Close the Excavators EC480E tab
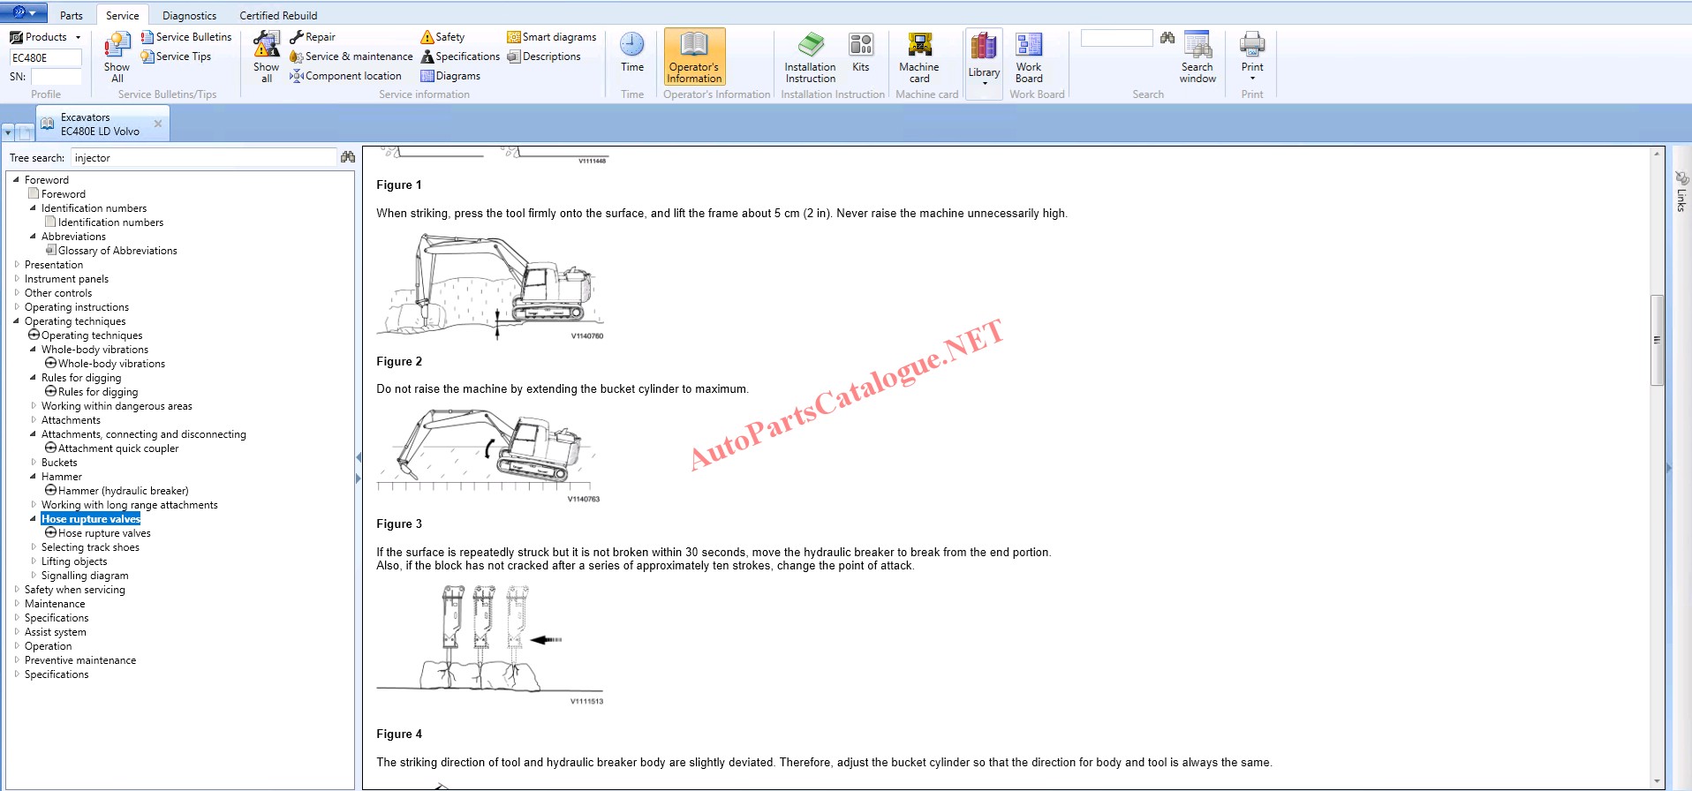Viewport: 1692px width, 791px height. (x=158, y=124)
